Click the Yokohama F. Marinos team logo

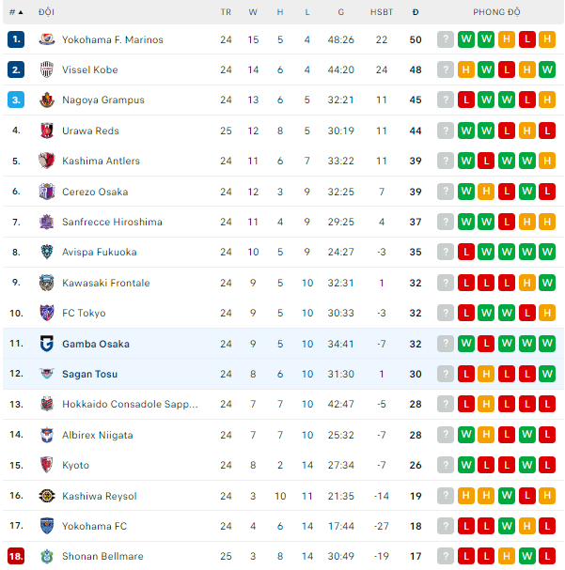[47, 39]
